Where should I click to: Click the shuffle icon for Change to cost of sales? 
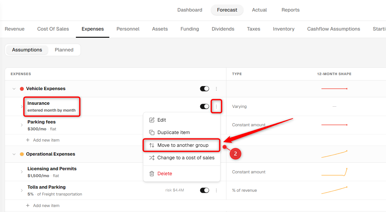click(x=152, y=158)
